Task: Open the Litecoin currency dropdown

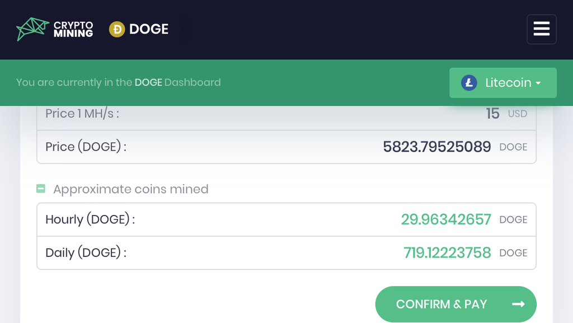Action: 503,83
